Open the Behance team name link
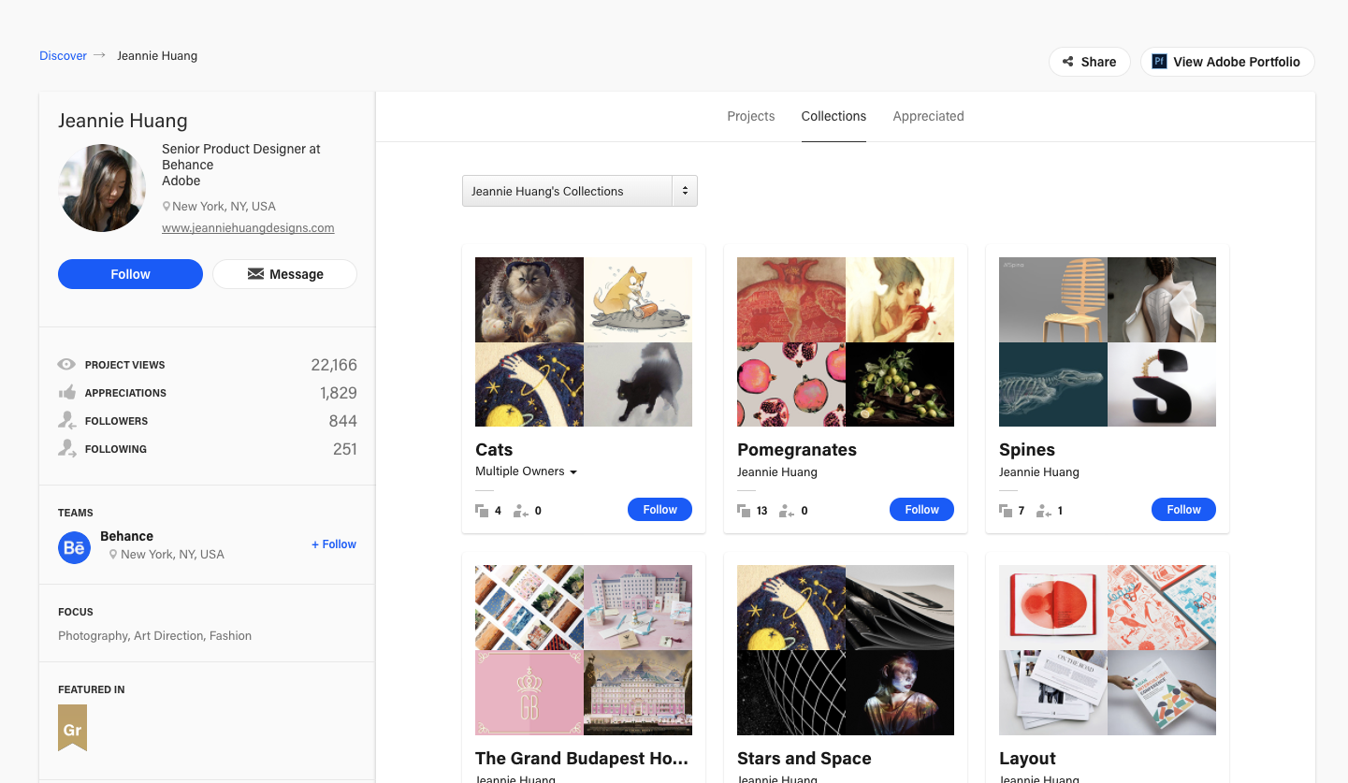The height and width of the screenshot is (783, 1348). 127,536
